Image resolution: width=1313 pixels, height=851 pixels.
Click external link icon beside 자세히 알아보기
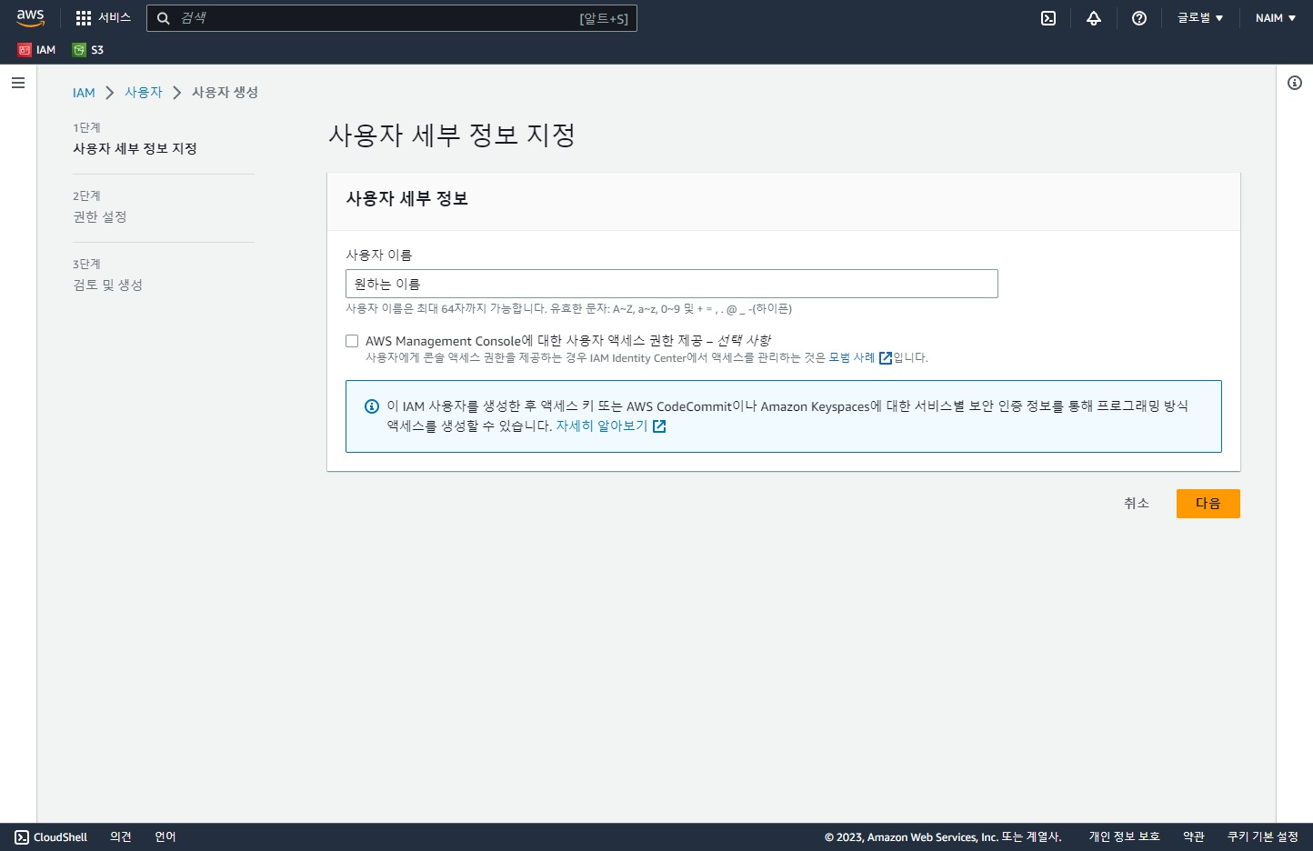point(660,426)
